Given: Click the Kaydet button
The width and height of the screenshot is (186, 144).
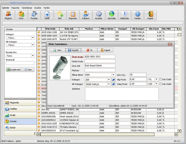Looking at the screenshot, I should 73,50.
